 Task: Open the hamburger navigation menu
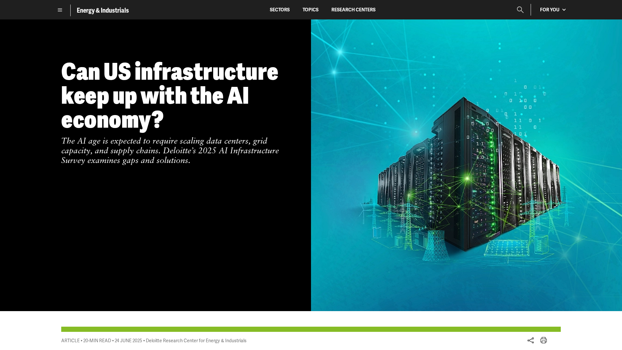tap(60, 10)
